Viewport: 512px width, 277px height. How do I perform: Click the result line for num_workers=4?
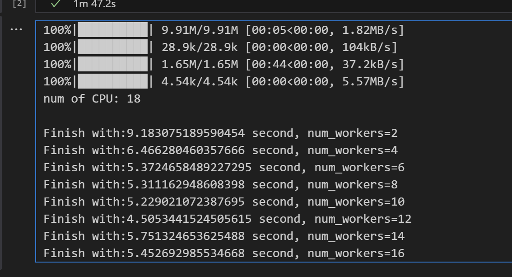click(x=220, y=150)
